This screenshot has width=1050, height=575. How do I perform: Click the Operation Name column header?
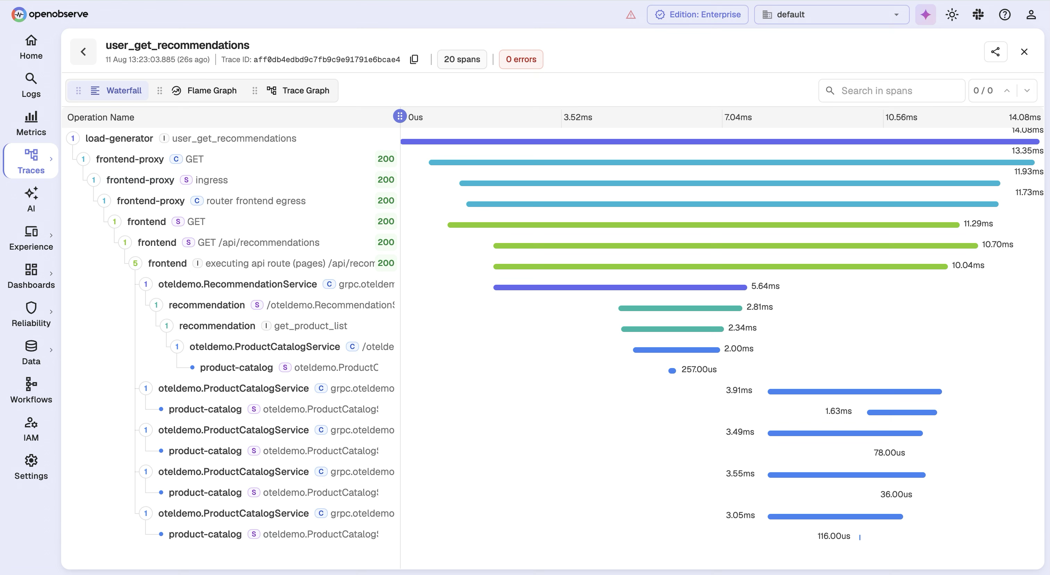click(x=101, y=117)
